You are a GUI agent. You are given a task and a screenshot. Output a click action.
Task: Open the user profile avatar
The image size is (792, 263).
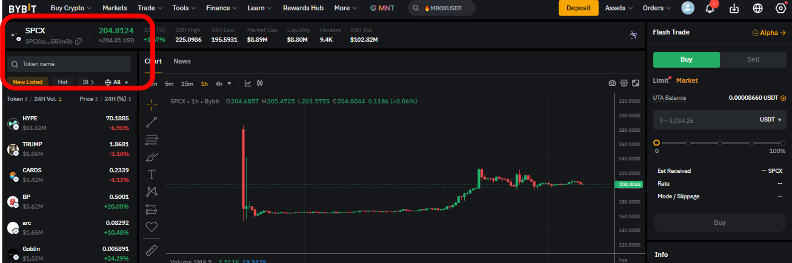(x=688, y=8)
